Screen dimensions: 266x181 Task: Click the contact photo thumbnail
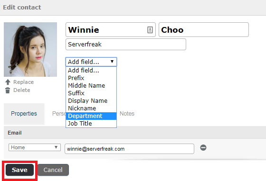(x=30, y=50)
